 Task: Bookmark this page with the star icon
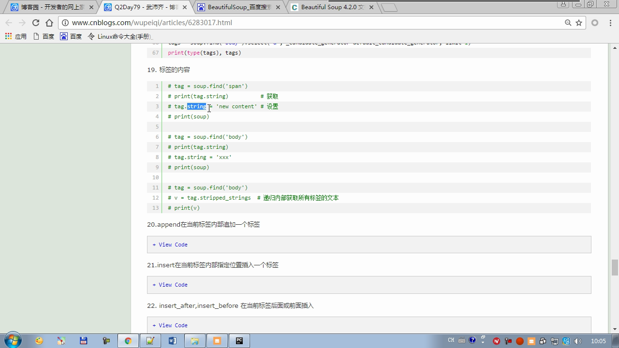(578, 23)
